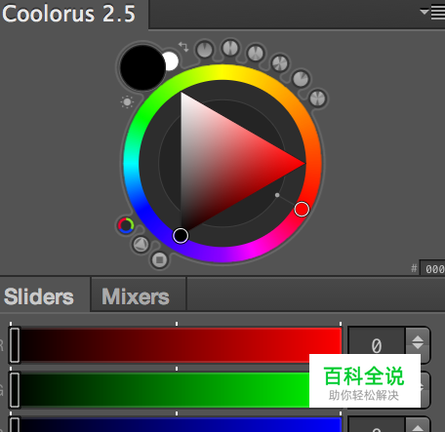Viewport: 445px width, 432px height.
Task: Click the yellow area of the hue ring
Action: [222, 72]
